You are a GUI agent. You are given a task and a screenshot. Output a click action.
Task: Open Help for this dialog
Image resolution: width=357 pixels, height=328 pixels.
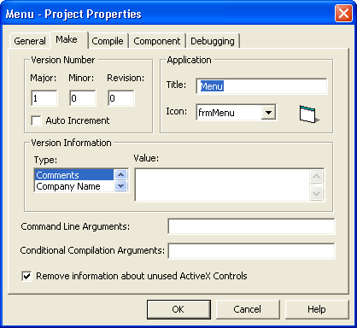(x=317, y=309)
